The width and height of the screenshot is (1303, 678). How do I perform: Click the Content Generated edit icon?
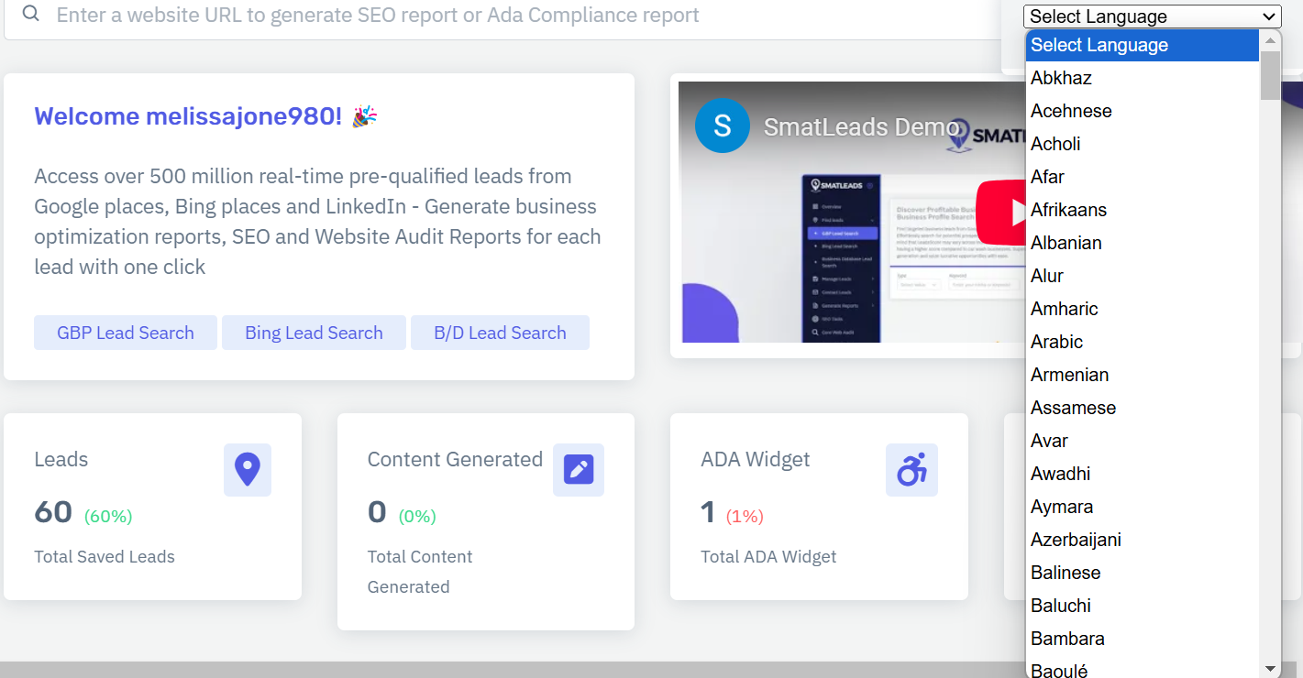pos(579,470)
